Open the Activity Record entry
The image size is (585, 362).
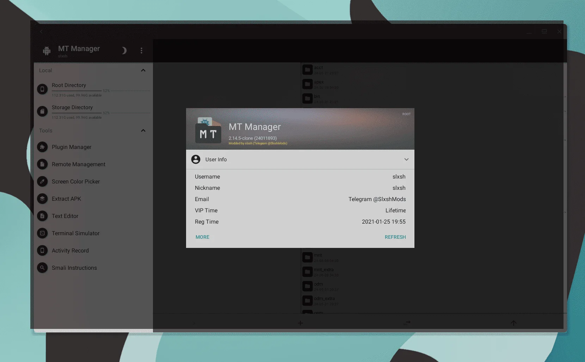click(x=93, y=250)
